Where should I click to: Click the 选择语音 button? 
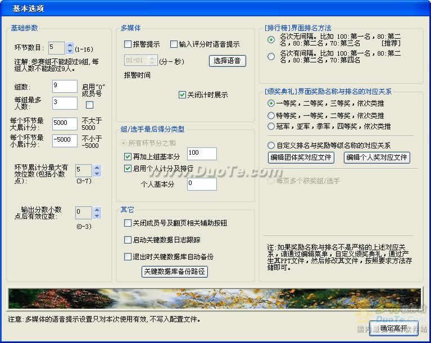228,61
